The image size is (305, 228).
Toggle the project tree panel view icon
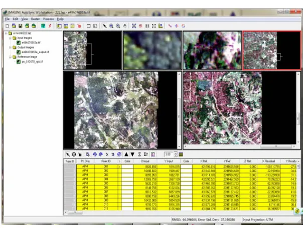(59, 26)
